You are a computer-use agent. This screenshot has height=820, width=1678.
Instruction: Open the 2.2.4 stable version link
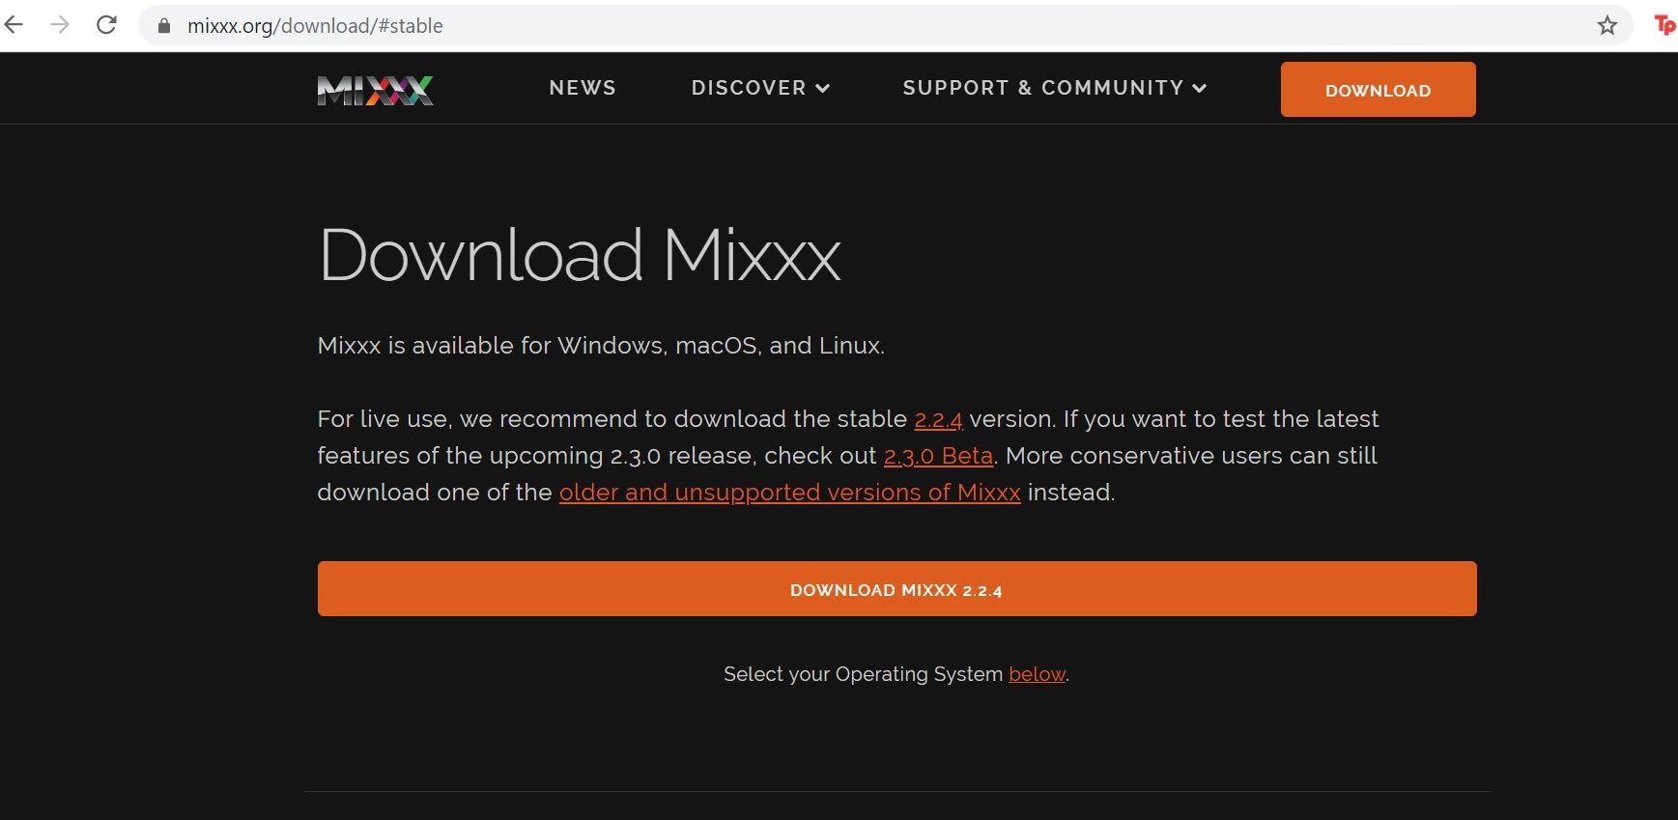point(938,419)
